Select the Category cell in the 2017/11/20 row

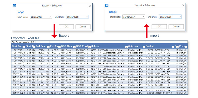click(x=136, y=93)
